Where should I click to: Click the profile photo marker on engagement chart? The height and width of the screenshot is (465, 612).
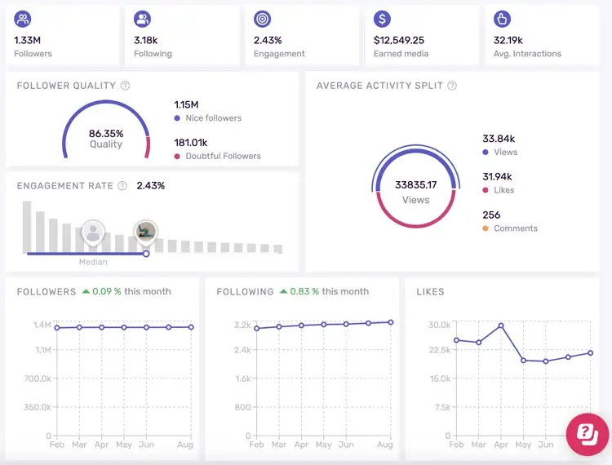click(x=146, y=232)
